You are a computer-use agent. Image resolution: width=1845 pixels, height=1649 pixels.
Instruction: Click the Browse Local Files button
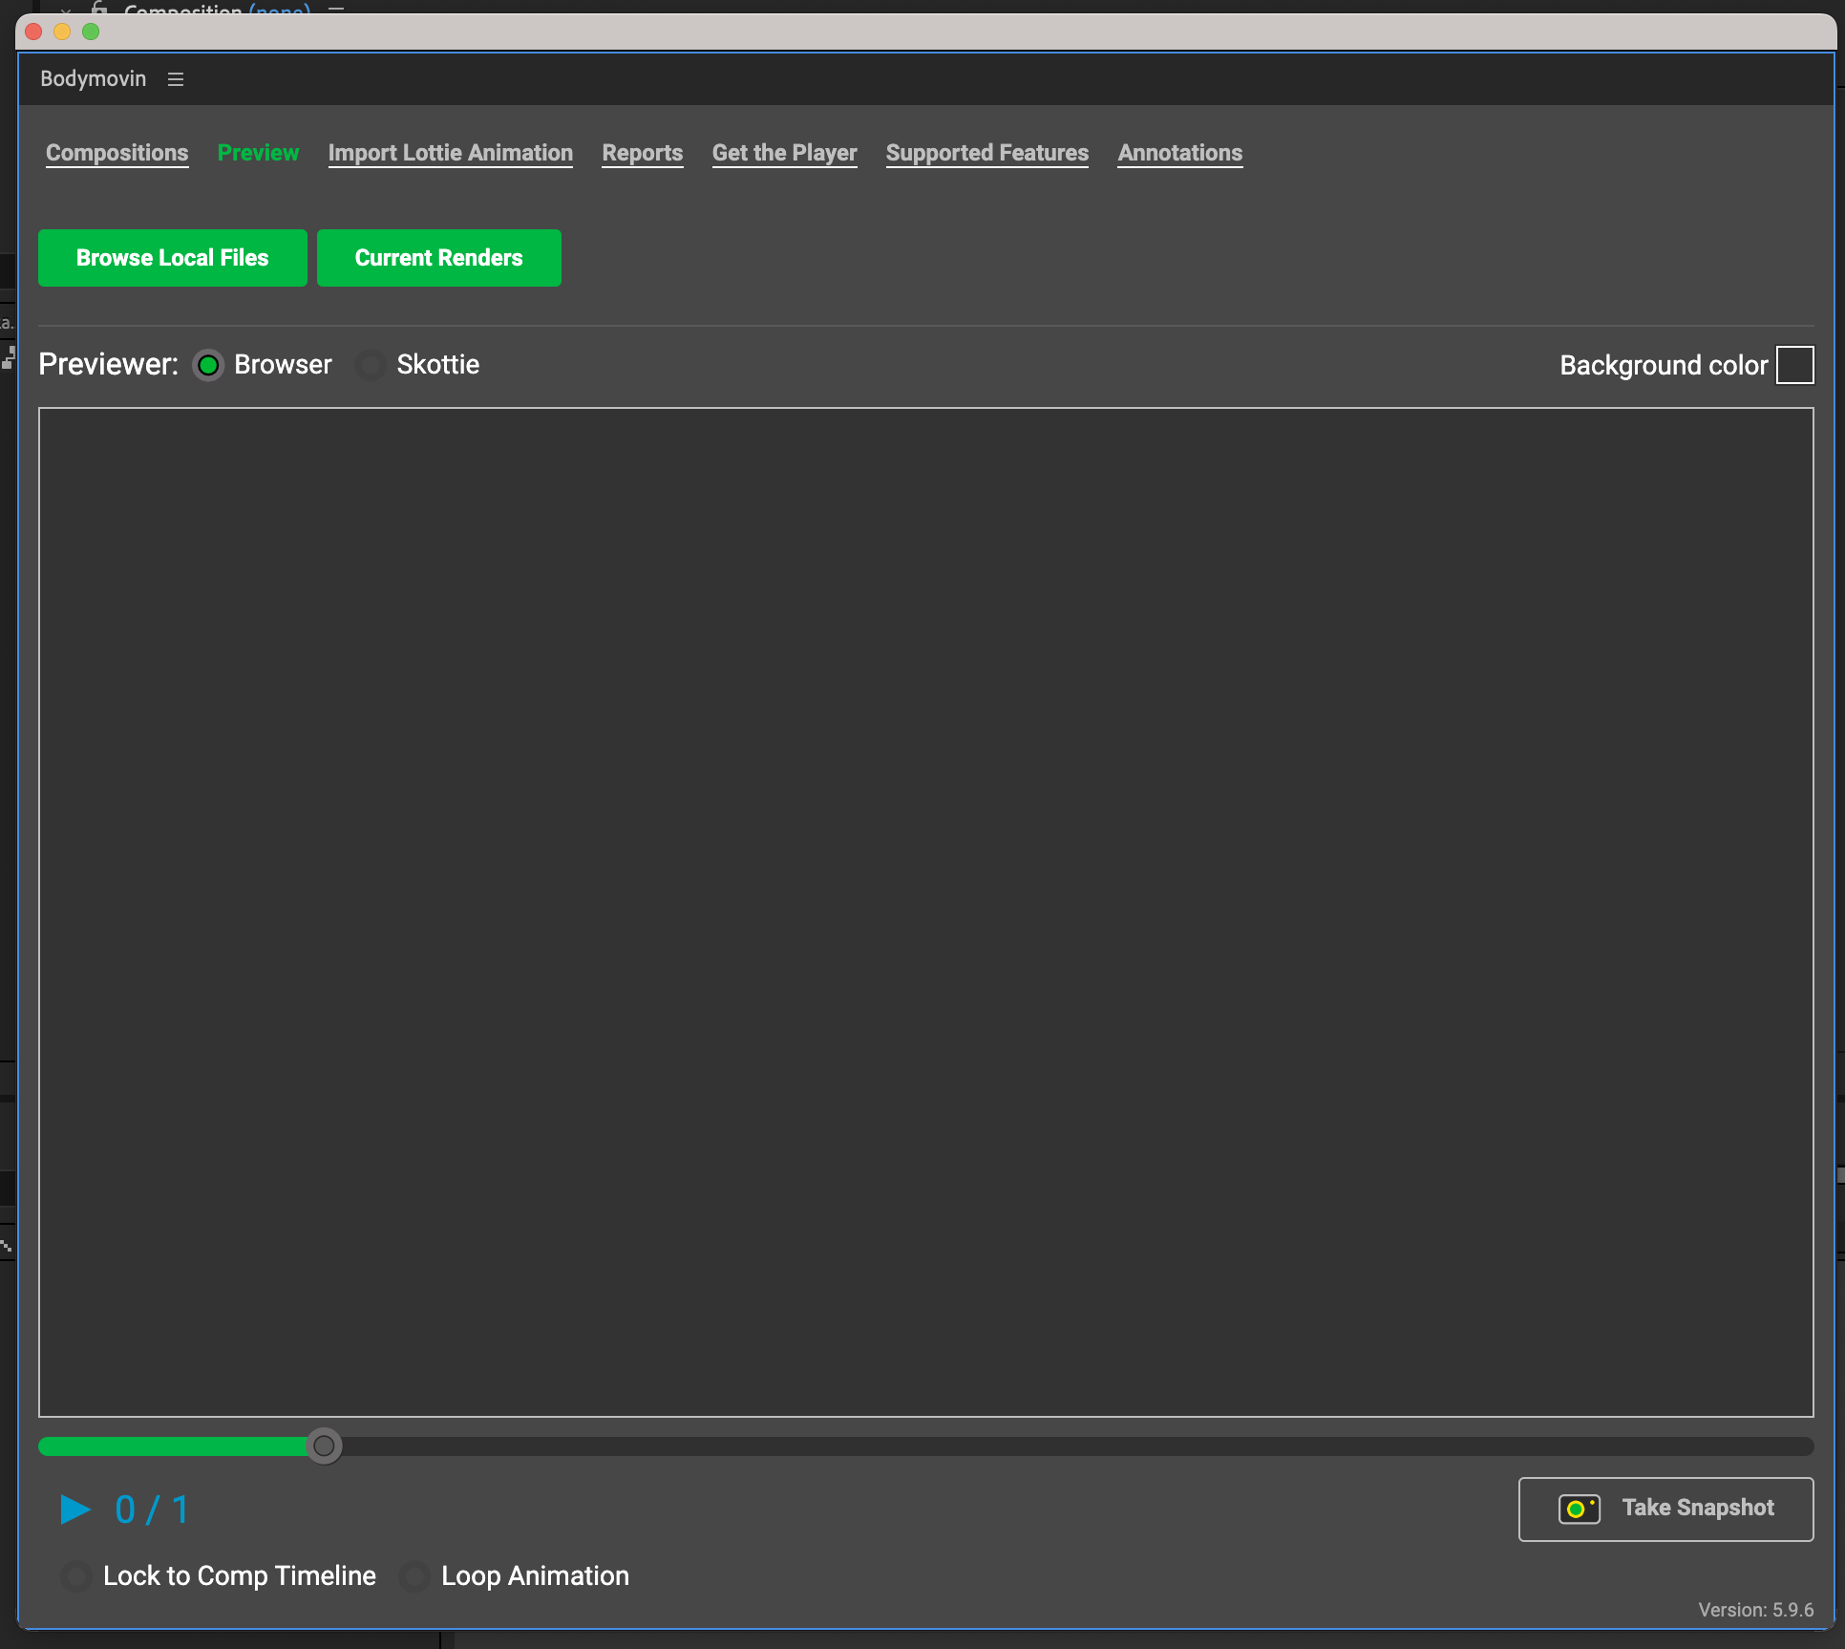pos(172,257)
